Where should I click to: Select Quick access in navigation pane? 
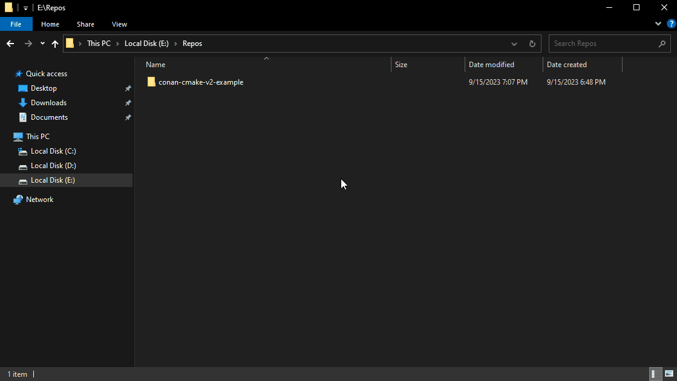pos(46,74)
